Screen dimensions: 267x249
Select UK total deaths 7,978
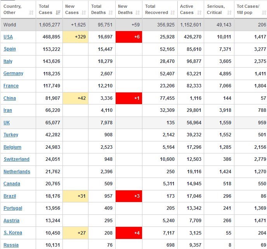pyautogui.click(x=106, y=123)
